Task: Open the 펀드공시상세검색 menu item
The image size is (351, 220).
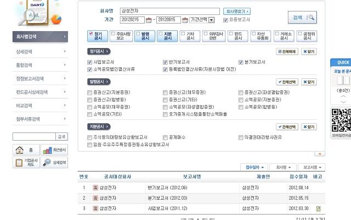Action: coord(40,92)
